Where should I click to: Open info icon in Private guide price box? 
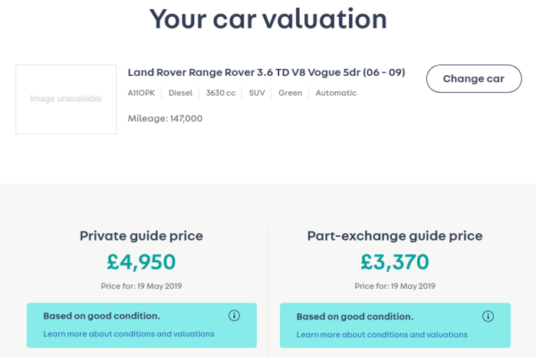click(234, 316)
